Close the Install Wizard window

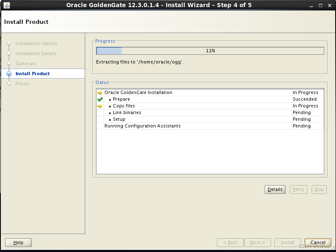(x=330, y=5)
